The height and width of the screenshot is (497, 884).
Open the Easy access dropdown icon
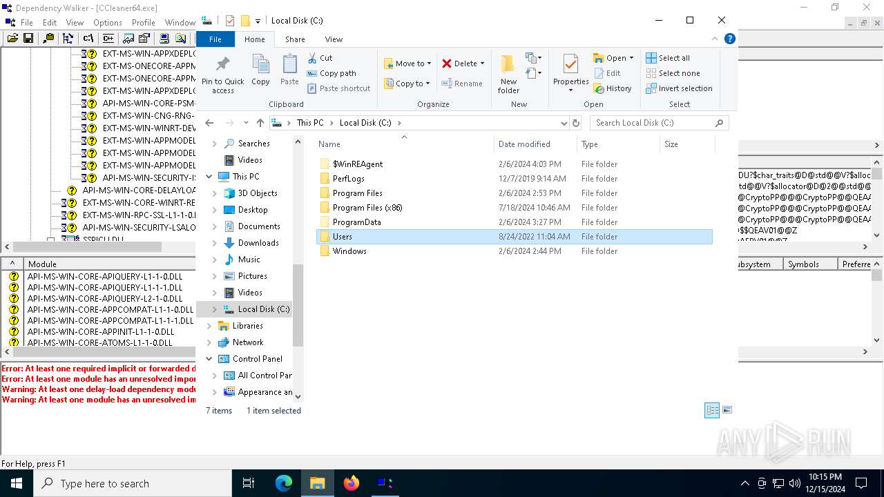point(532,72)
